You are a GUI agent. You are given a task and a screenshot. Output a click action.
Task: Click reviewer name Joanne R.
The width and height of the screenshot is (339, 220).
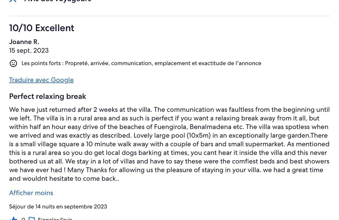[x=24, y=41]
